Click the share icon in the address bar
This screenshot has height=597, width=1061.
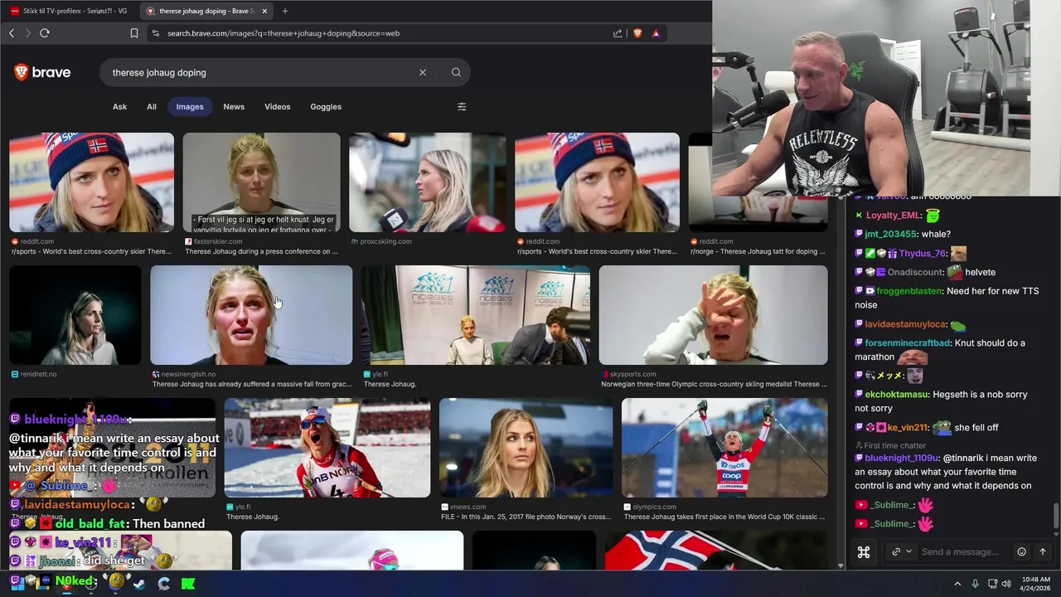[x=618, y=33]
